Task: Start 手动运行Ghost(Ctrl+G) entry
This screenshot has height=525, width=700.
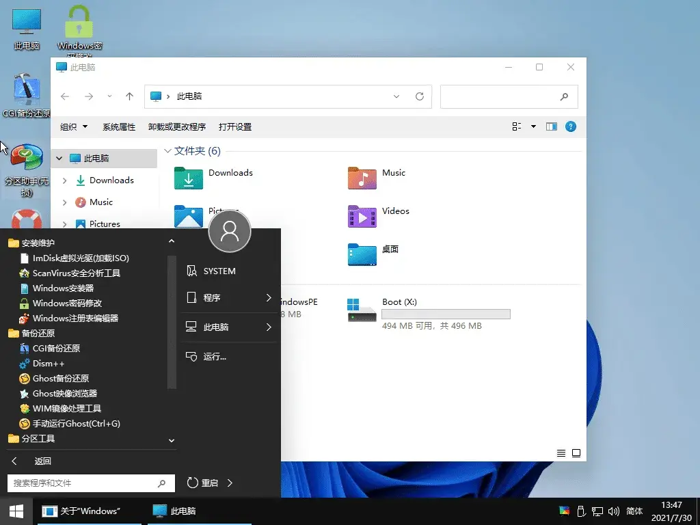Action: 70,424
